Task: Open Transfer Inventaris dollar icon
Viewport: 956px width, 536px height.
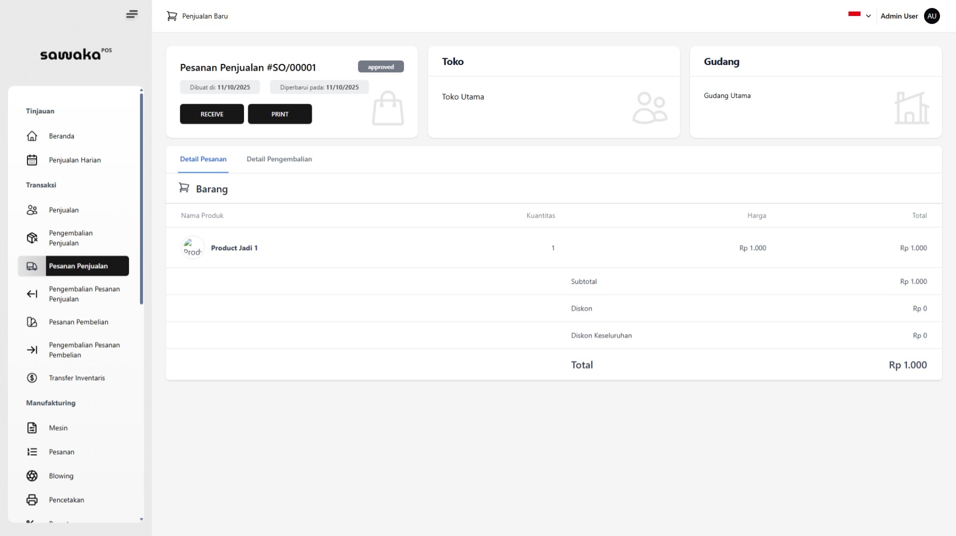Action: 32,378
